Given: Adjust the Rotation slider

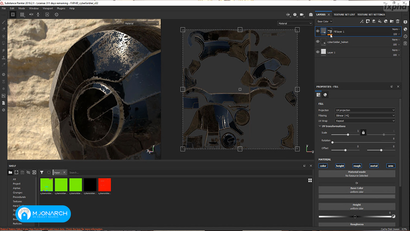Looking at the screenshot, I should tap(363, 142).
